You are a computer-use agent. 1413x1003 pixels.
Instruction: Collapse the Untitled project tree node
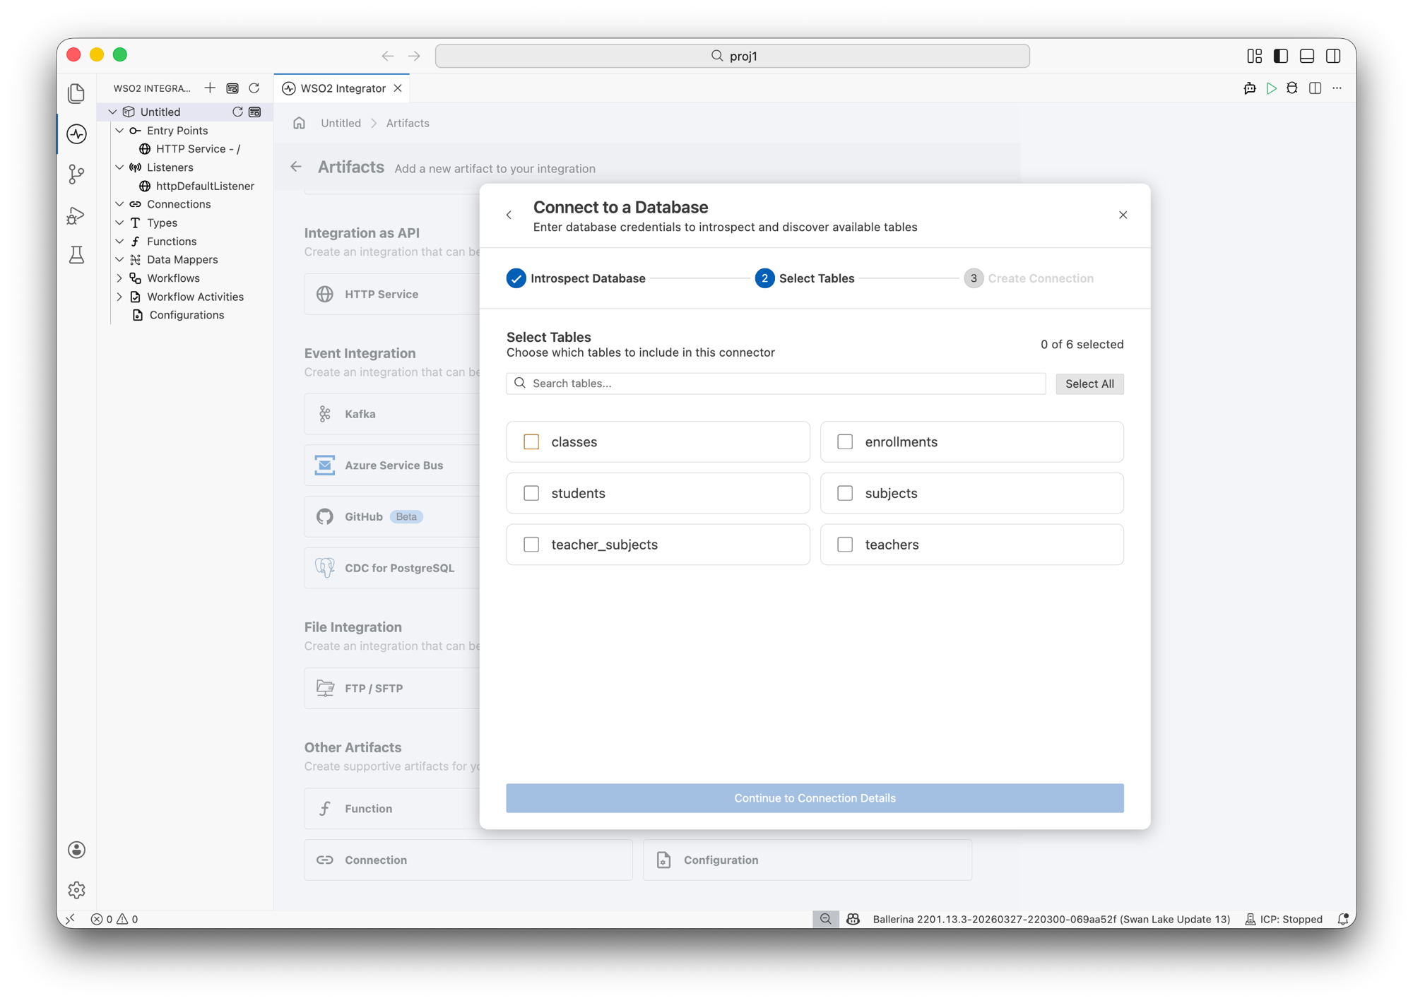click(113, 112)
